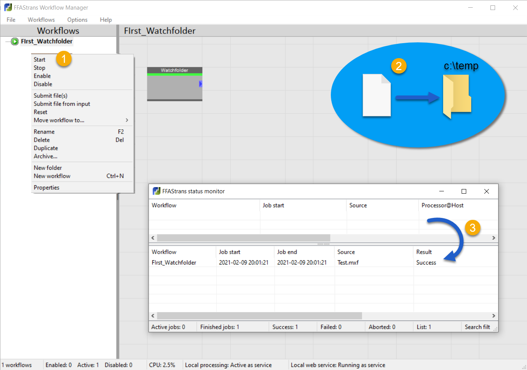This screenshot has width=527, height=370.
Task: Click the FFAStrans status monitor window icon
Action: tap(157, 191)
